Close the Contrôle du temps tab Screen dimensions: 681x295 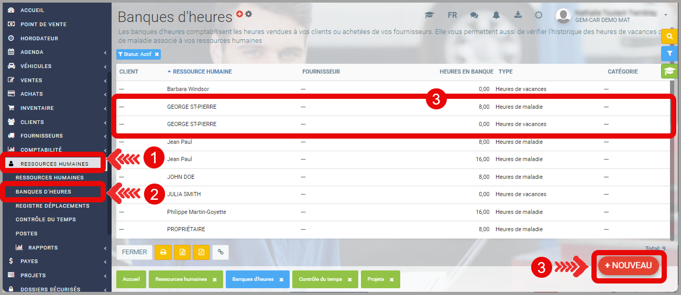coord(349,279)
